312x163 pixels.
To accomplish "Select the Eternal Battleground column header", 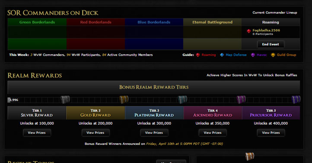I will pyautogui.click(x=212, y=22).
